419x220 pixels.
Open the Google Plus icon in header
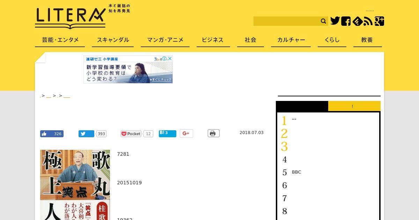tap(379, 21)
